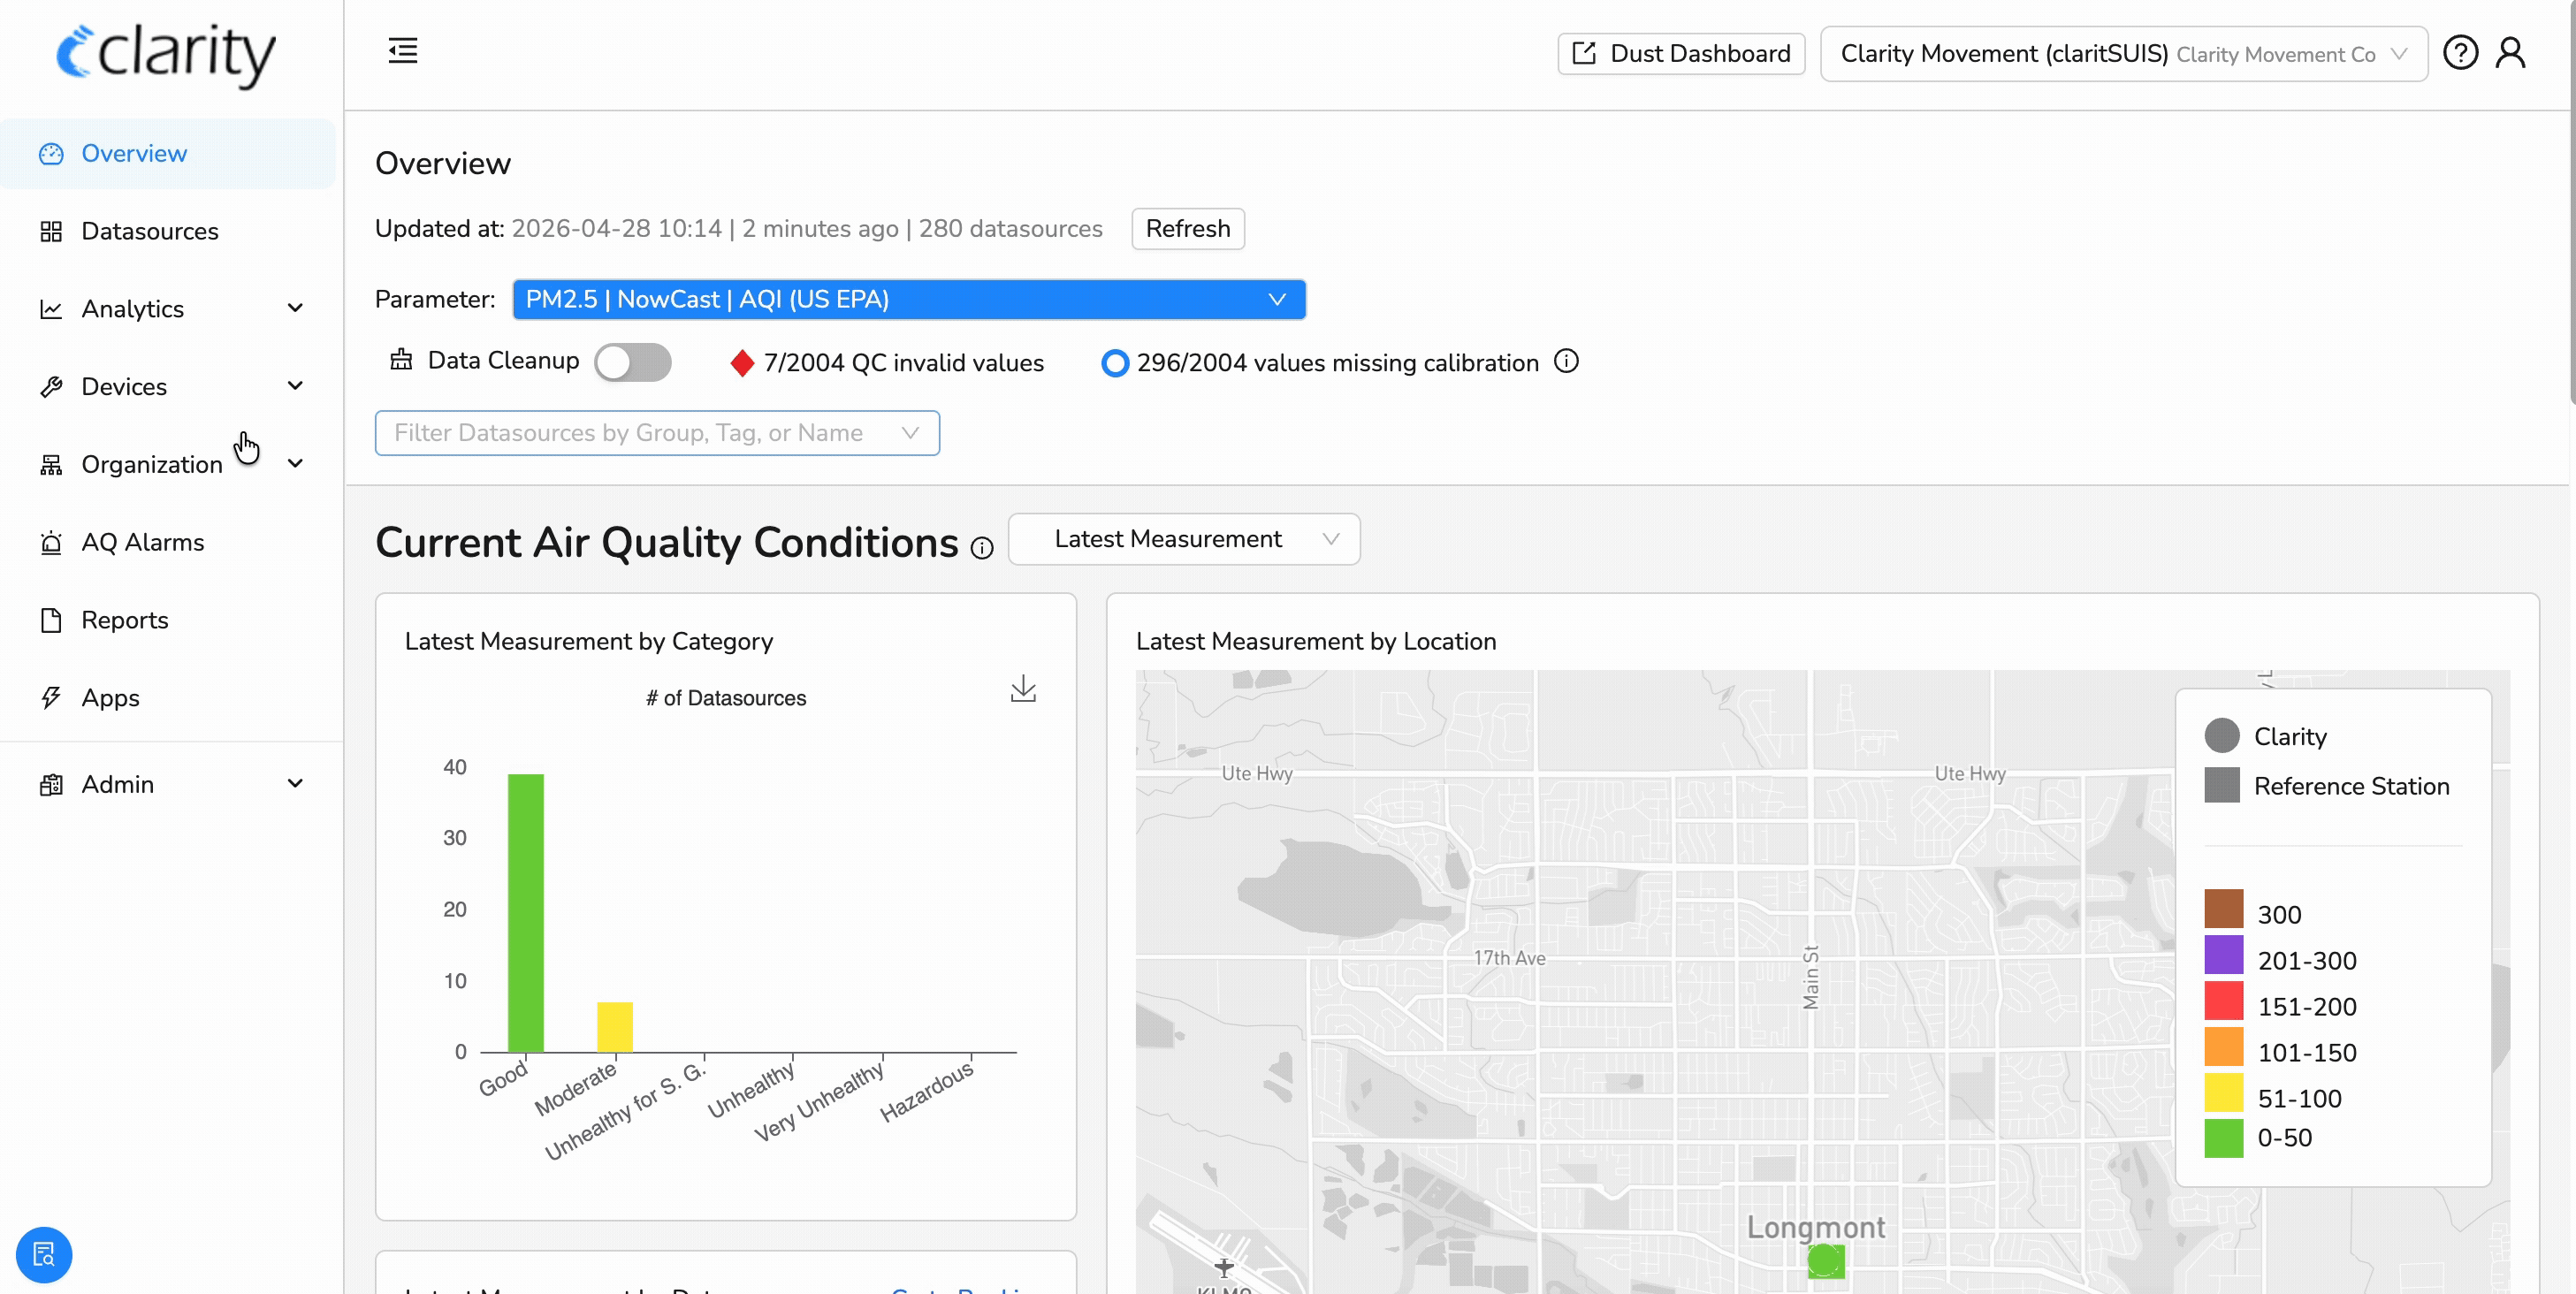Viewport: 2576px width, 1294px height.
Task: Expand the Analytics menu chevron
Action: (295, 308)
